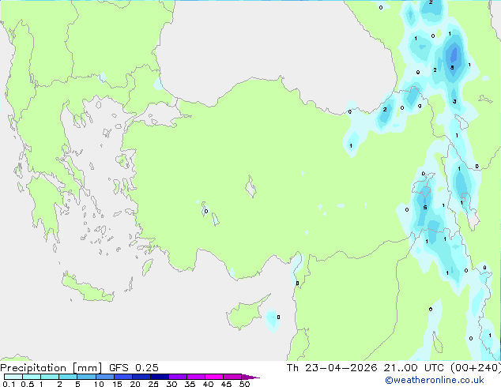This screenshot has height=387, width=501.
Task: Click the "Precipitation [mm]" title text
Action: (51, 368)
